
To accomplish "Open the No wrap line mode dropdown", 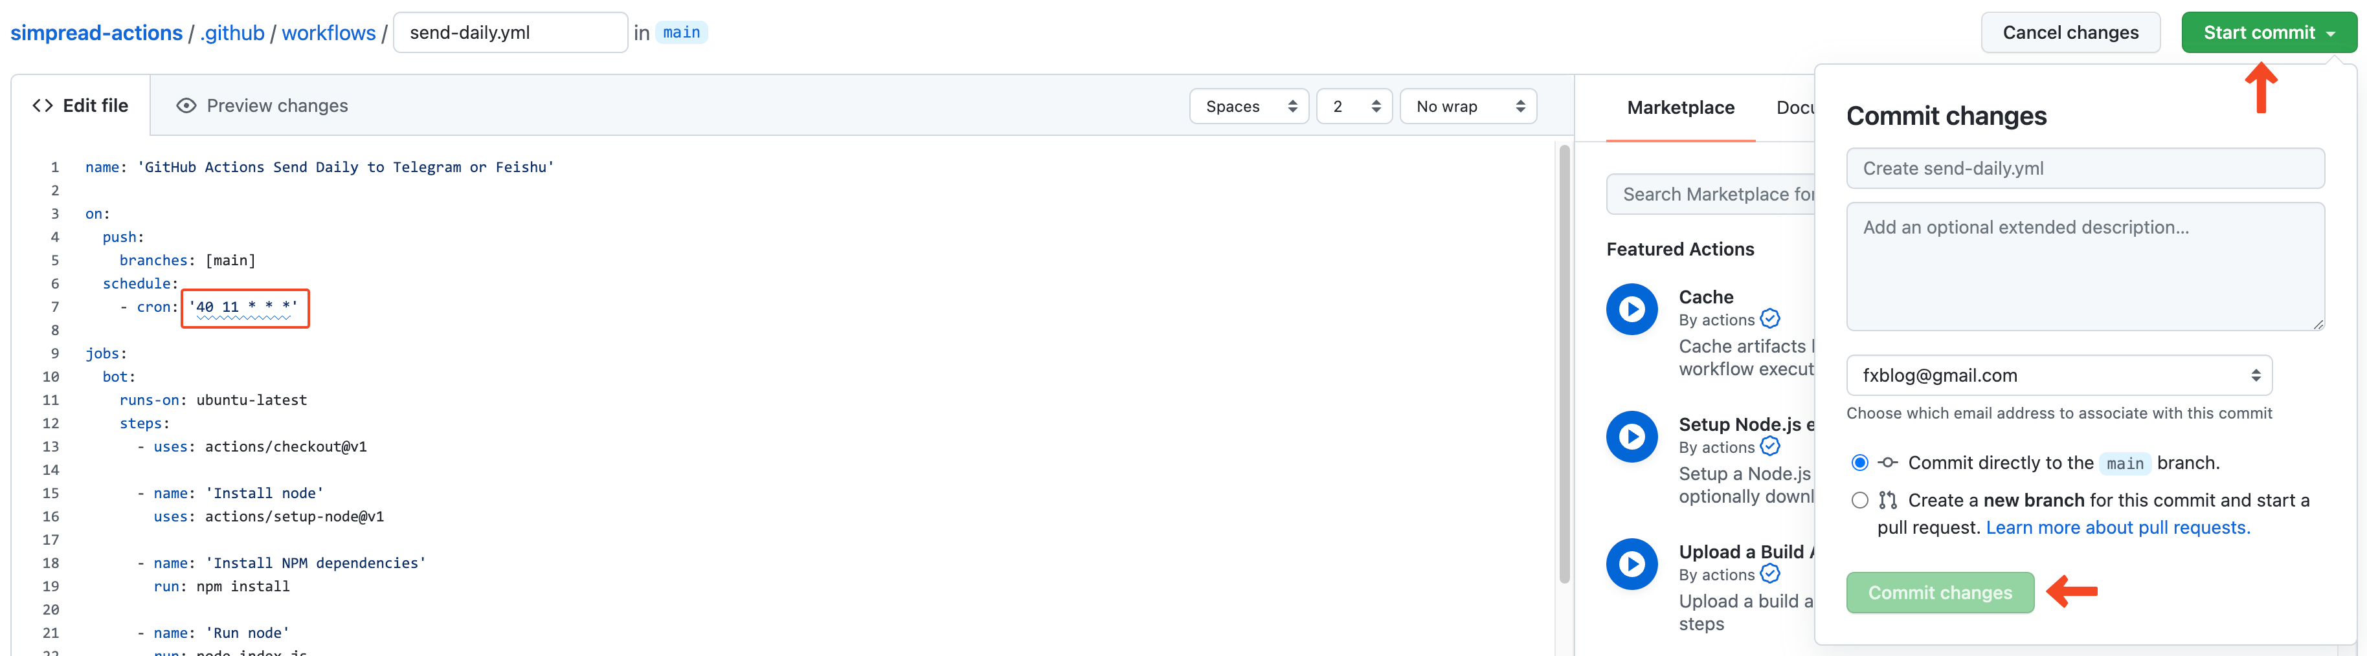I will point(1468,107).
